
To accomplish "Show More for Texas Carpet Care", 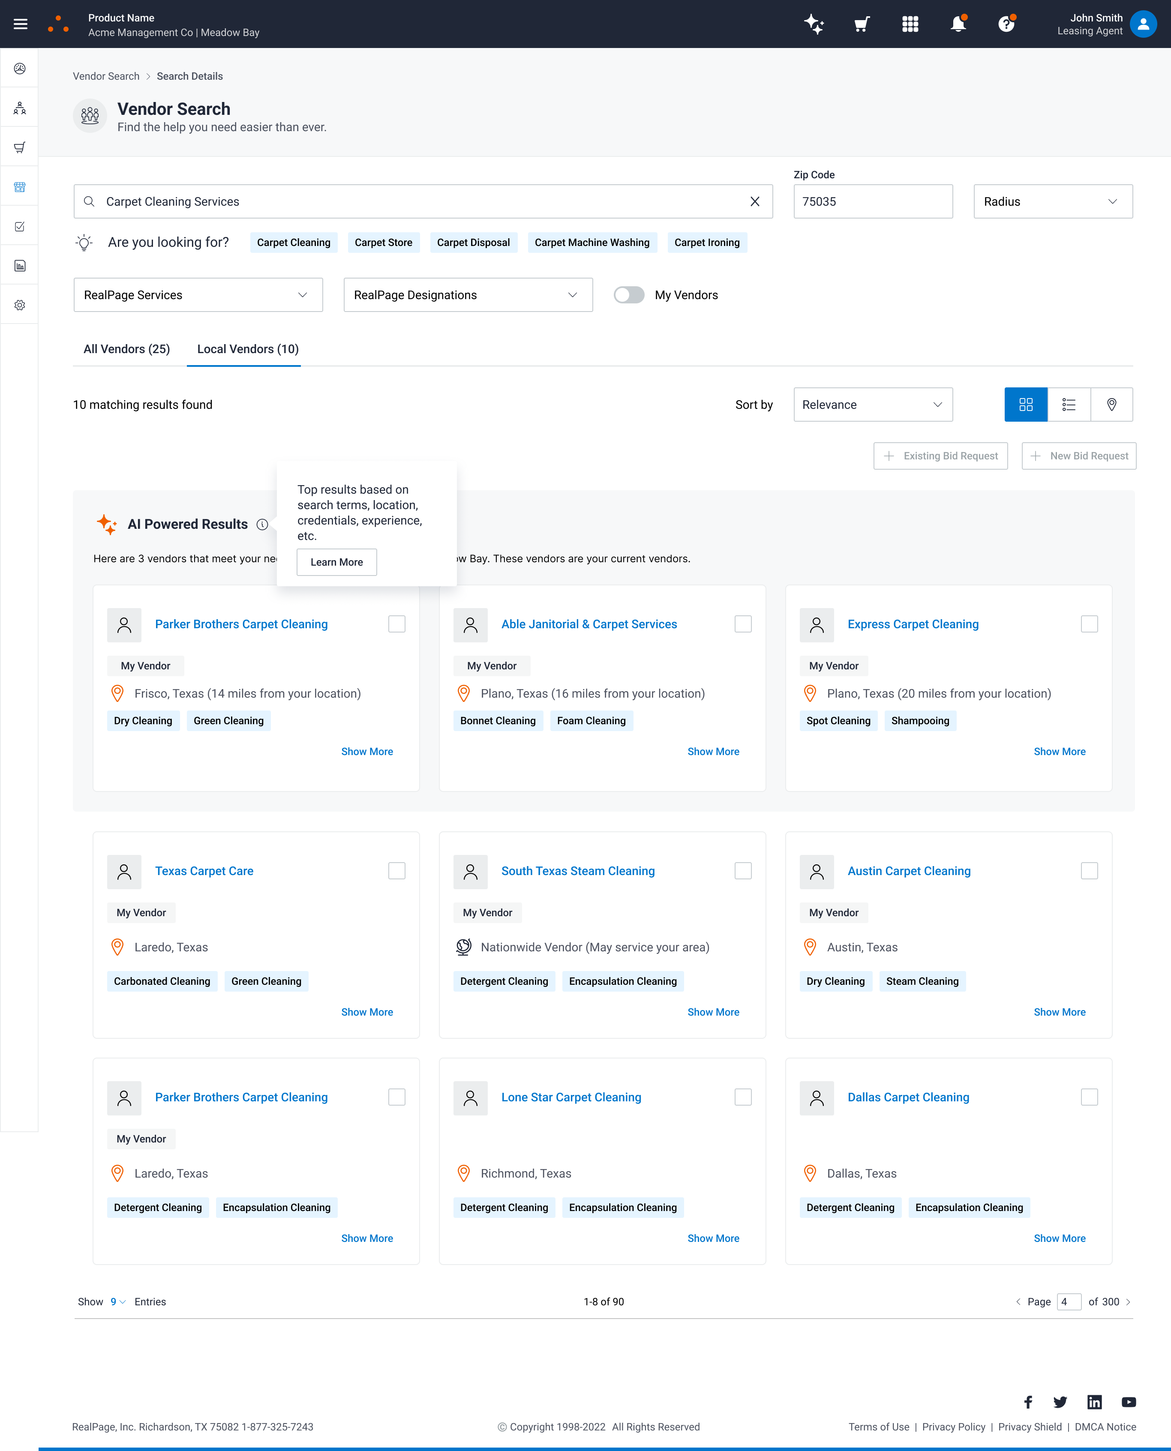I will pyautogui.click(x=367, y=1012).
